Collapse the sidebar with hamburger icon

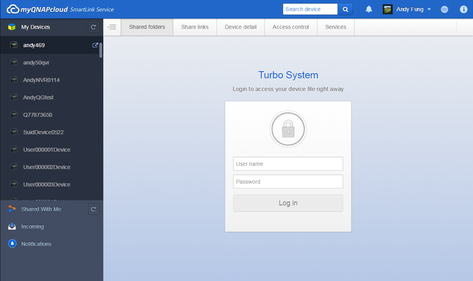pos(112,27)
